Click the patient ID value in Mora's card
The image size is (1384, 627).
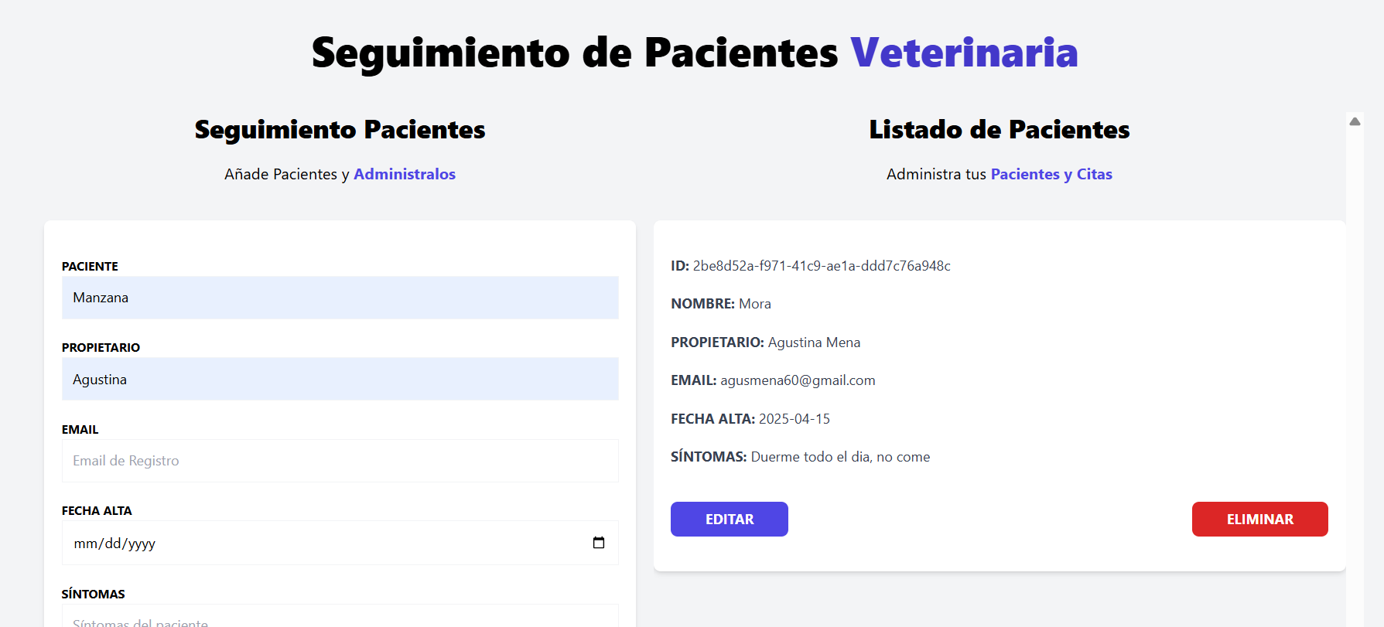822,266
